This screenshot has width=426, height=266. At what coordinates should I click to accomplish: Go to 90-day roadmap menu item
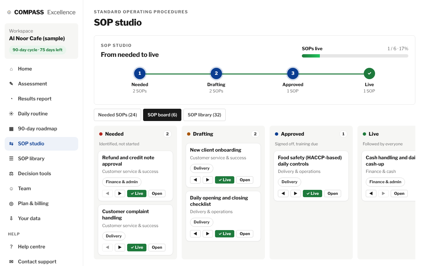click(x=41, y=129)
